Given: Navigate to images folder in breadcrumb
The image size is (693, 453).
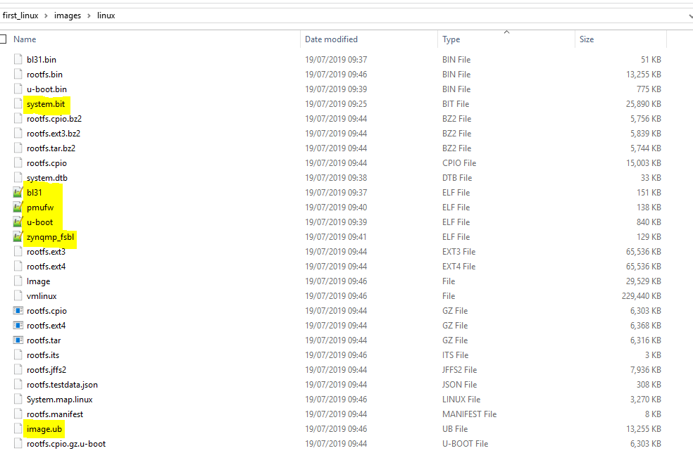Looking at the screenshot, I should [68, 15].
